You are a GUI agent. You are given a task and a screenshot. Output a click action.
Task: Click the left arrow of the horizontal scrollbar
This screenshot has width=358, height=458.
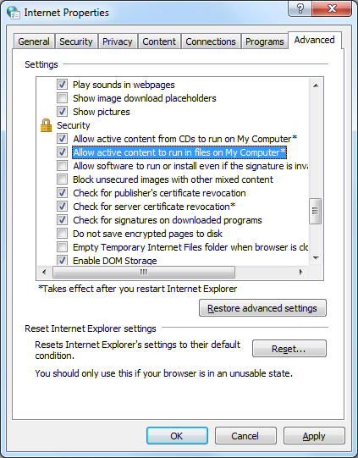tap(44, 273)
